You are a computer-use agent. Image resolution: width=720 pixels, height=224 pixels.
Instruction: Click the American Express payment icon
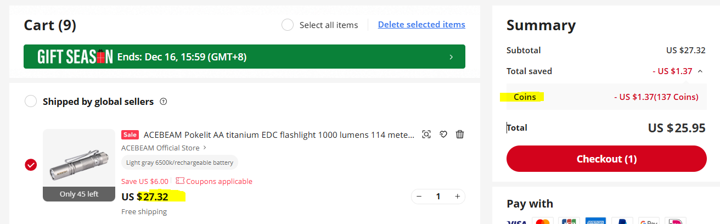click(x=595, y=221)
